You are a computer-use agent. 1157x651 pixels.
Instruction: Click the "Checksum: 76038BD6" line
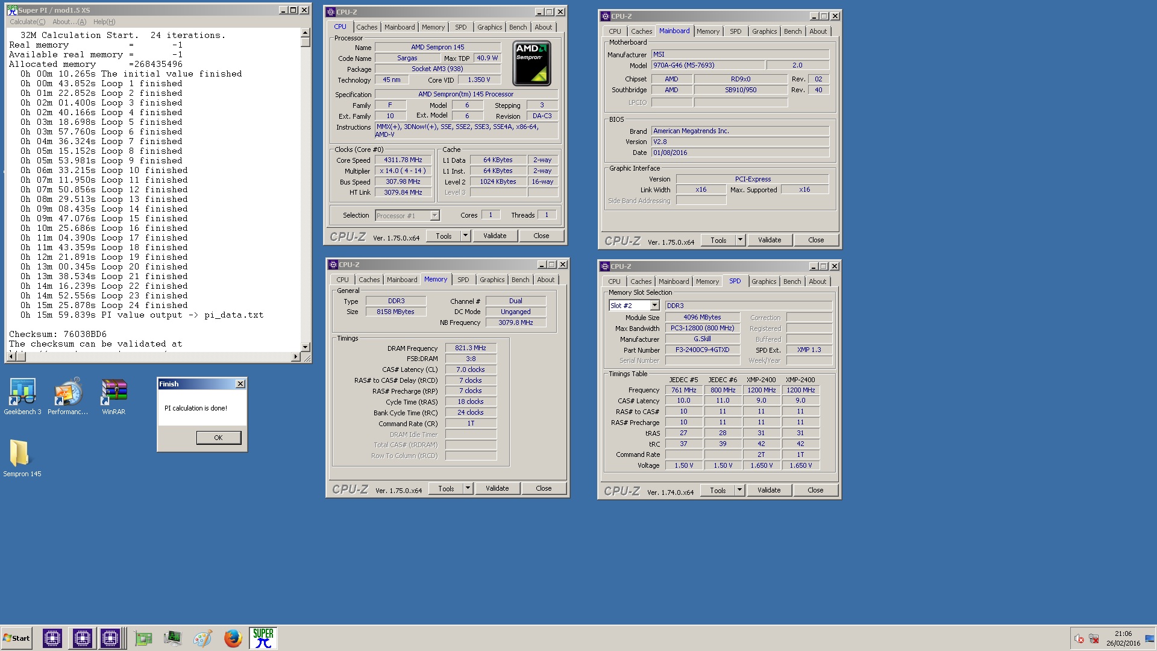pyautogui.click(x=58, y=335)
